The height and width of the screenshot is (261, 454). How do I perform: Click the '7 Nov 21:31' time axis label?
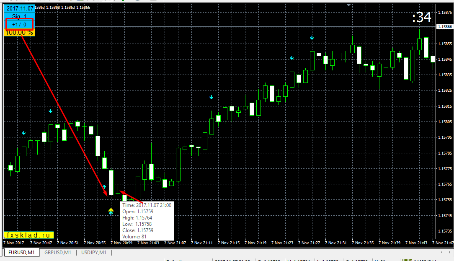(336, 243)
